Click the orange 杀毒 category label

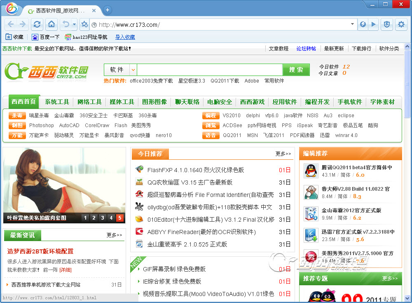[17, 115]
